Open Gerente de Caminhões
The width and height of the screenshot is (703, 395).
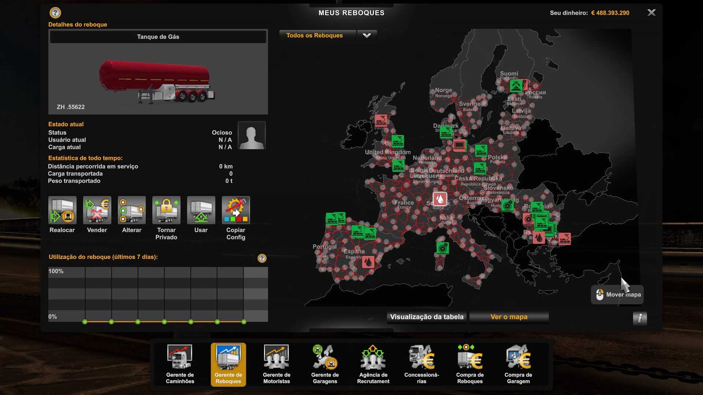pyautogui.click(x=180, y=364)
